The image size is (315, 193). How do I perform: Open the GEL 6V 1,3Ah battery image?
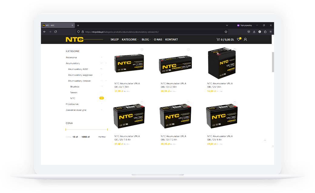pyautogui.click(x=129, y=64)
